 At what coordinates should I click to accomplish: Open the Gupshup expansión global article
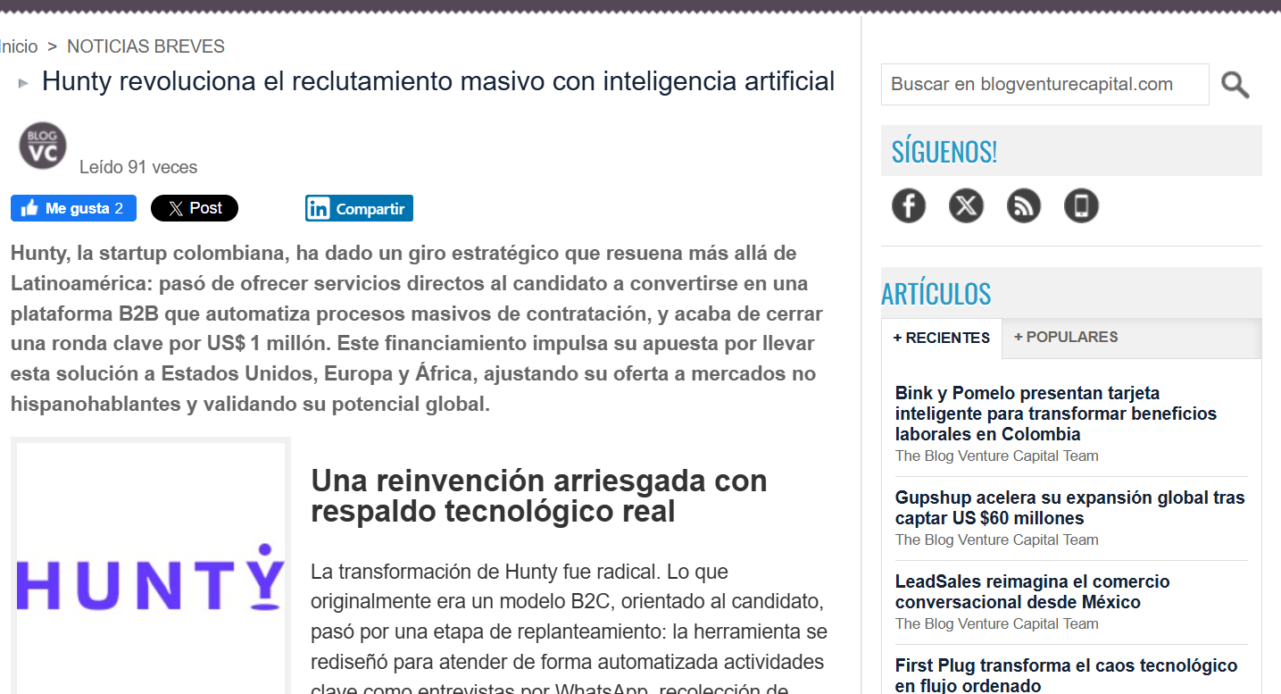click(1069, 507)
